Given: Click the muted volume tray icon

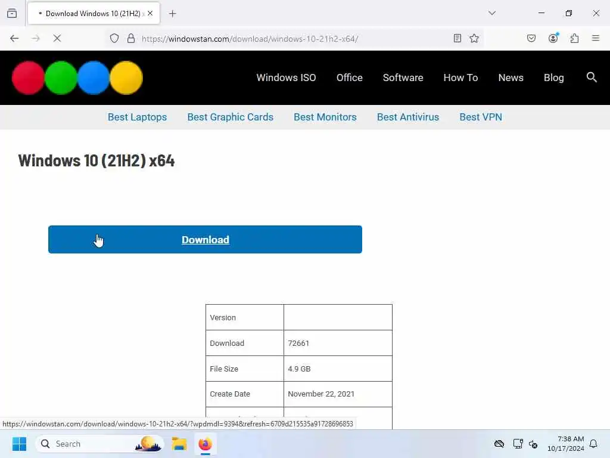Looking at the screenshot, I should pyautogui.click(x=533, y=444).
